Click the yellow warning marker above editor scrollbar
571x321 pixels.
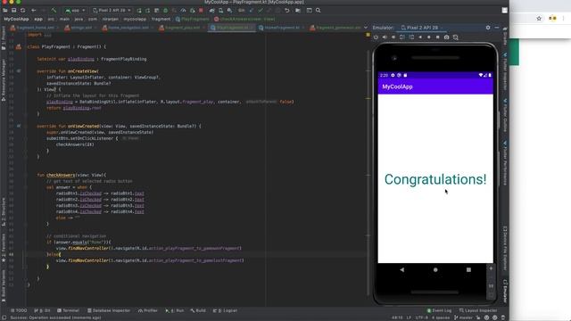click(x=368, y=35)
